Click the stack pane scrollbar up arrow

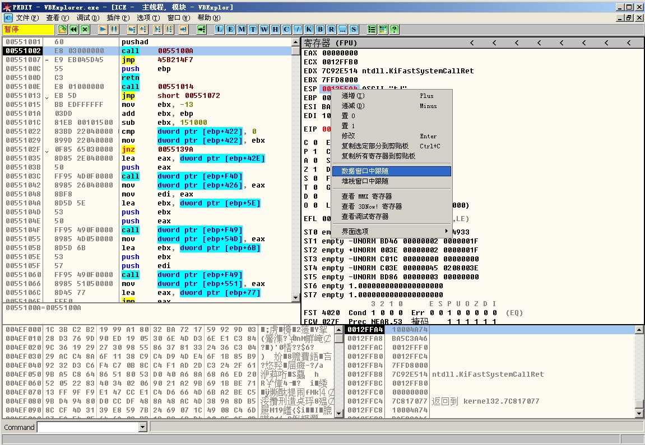point(639,330)
